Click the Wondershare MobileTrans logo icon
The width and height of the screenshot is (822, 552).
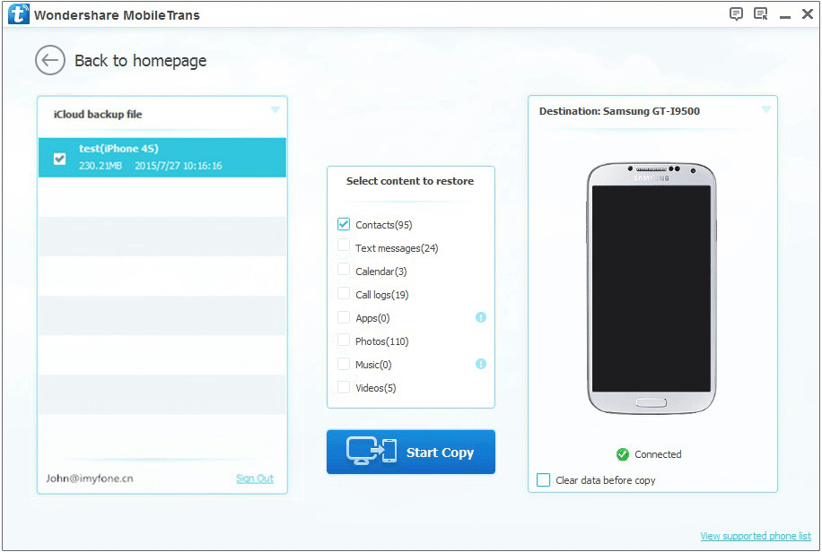click(19, 14)
